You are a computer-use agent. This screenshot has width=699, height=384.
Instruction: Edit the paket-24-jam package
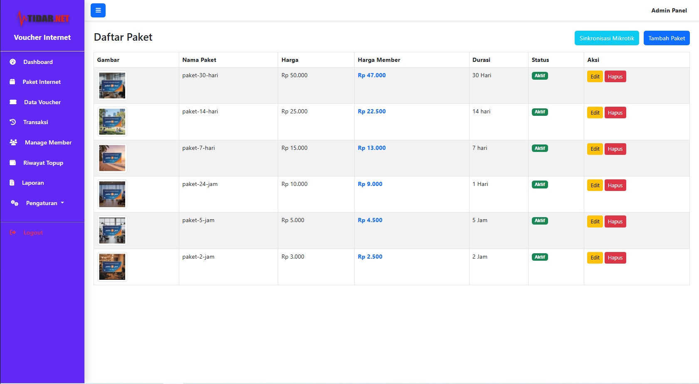[x=595, y=185]
